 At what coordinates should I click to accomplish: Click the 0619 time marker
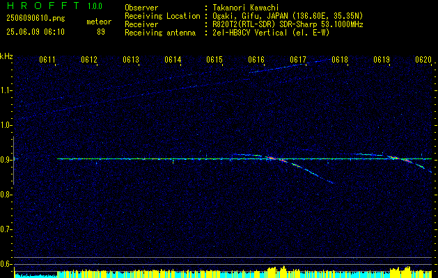(382, 59)
